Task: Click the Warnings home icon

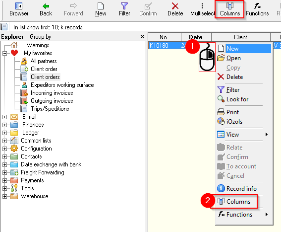Action: tap(14, 45)
